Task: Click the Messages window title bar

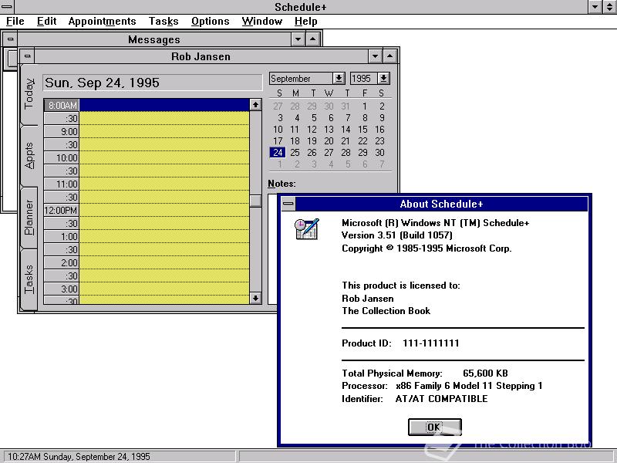Action: [x=154, y=39]
